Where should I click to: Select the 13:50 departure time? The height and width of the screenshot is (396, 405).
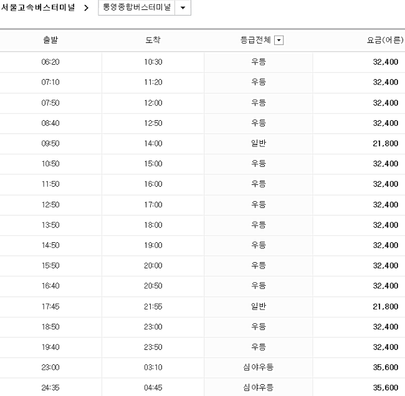tap(50, 225)
